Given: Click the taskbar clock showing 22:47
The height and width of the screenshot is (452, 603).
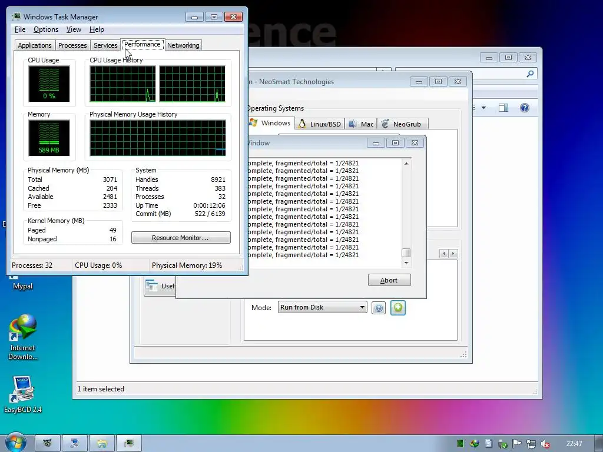Looking at the screenshot, I should point(574,444).
